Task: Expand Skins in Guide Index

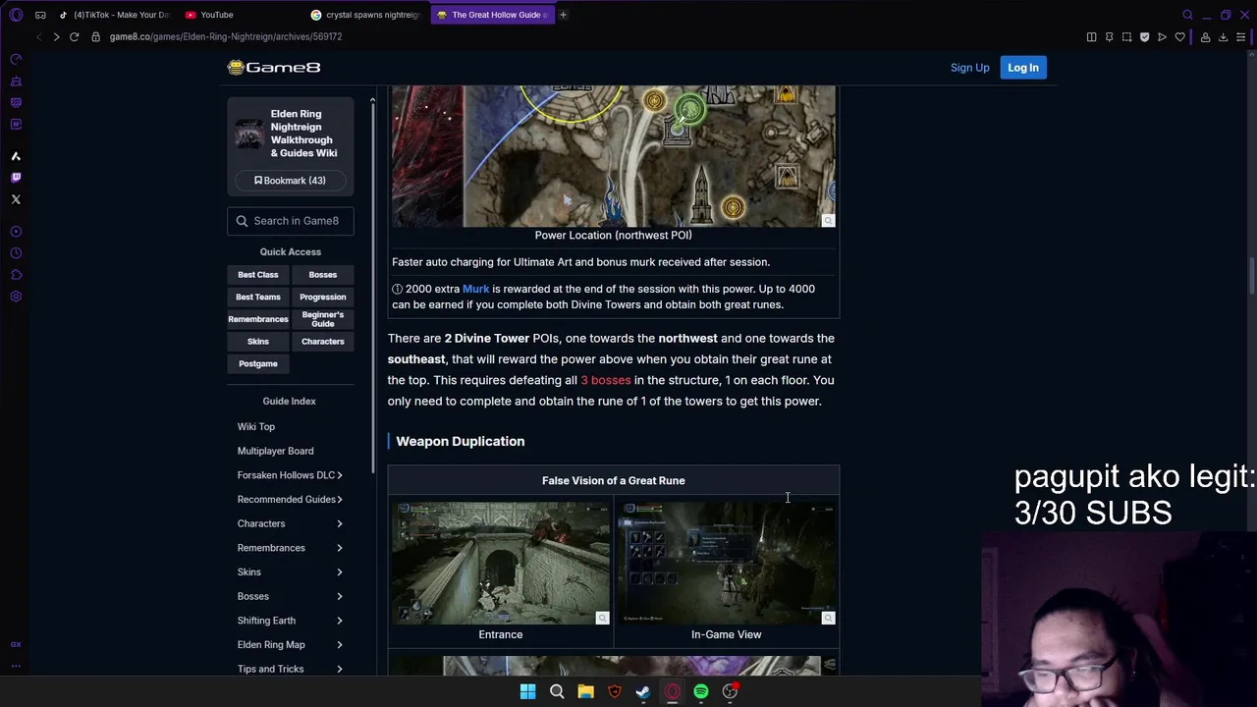Action: click(x=290, y=571)
